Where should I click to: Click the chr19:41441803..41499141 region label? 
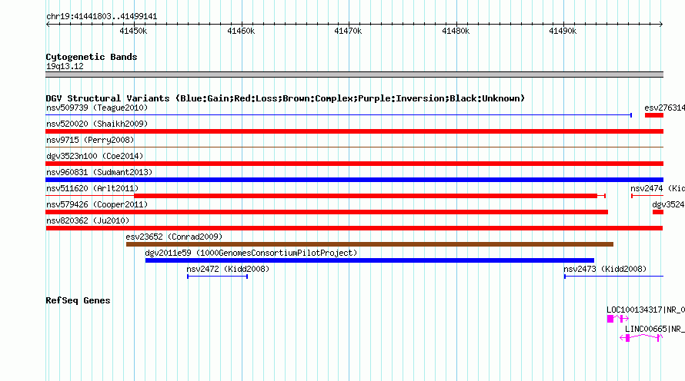[102, 17]
